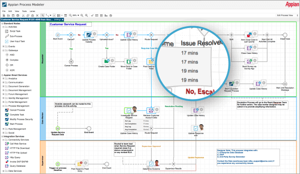Click the Create Case Folder node
This screenshot has height=174, width=300.
click(x=107, y=62)
